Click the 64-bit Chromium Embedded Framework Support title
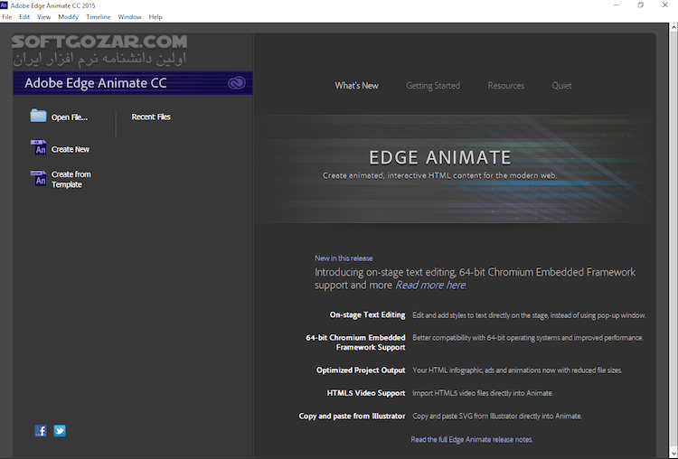Image resolution: width=678 pixels, height=459 pixels. click(355, 342)
